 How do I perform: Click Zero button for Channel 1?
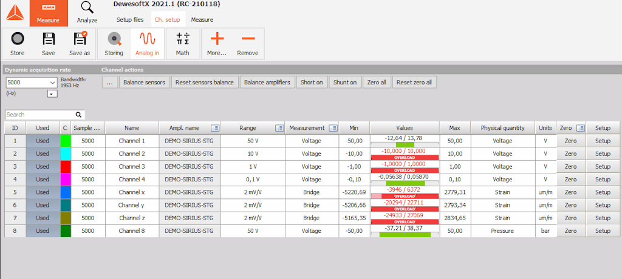[x=570, y=141]
